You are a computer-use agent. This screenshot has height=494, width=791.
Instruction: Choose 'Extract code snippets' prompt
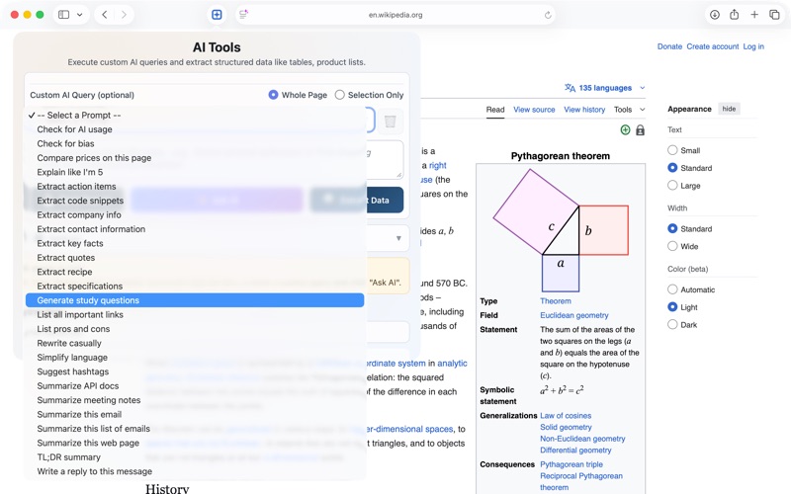195,201
